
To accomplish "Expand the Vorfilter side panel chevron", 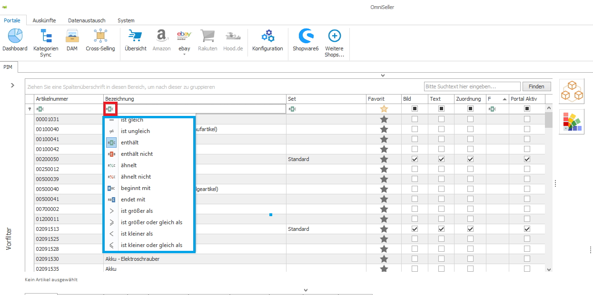I will click(12, 85).
